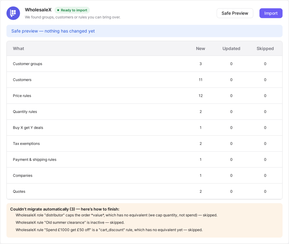Image resolution: width=289 pixels, height=244 pixels.
Task: Click the New count 2 for Tax exemptions
Action: pyautogui.click(x=201, y=144)
